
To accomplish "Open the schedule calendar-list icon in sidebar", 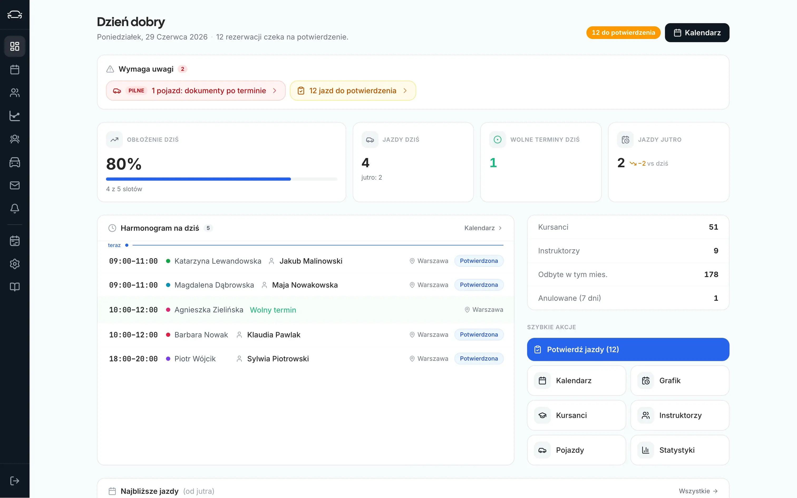I will click(14, 241).
